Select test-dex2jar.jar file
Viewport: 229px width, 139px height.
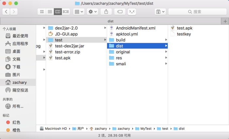click(x=76, y=46)
